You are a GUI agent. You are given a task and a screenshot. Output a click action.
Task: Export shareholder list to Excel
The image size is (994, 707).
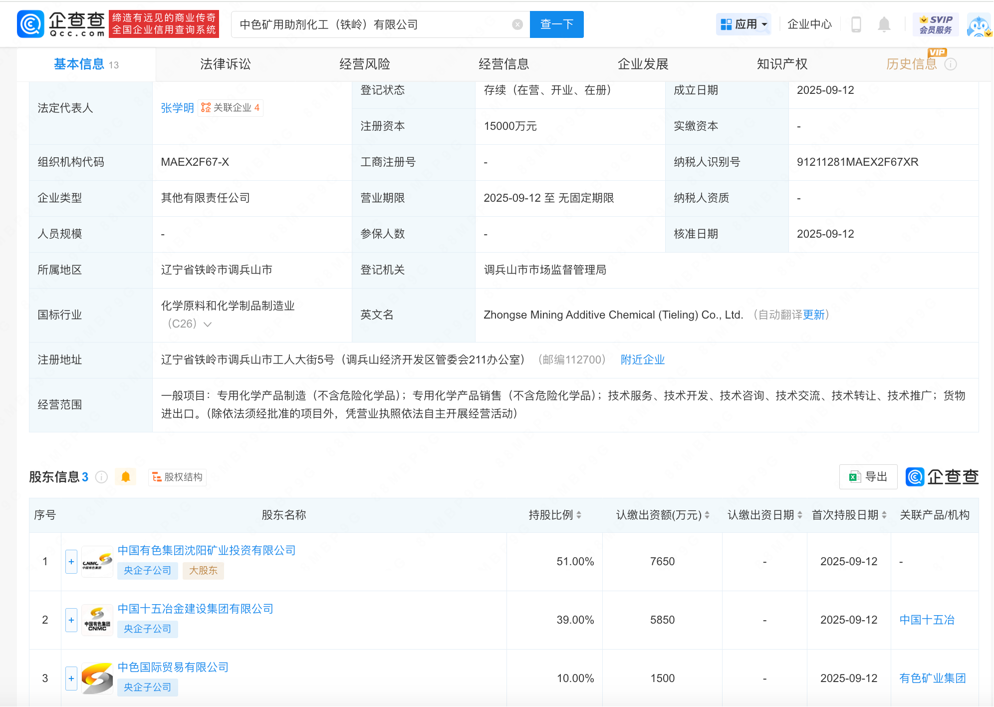[868, 477]
